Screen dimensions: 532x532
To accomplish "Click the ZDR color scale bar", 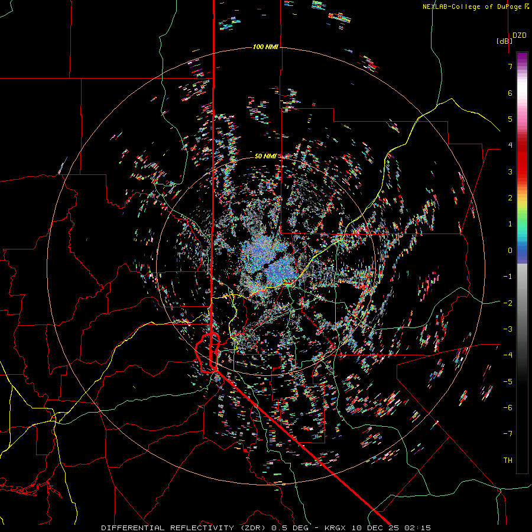I will coord(522,262).
